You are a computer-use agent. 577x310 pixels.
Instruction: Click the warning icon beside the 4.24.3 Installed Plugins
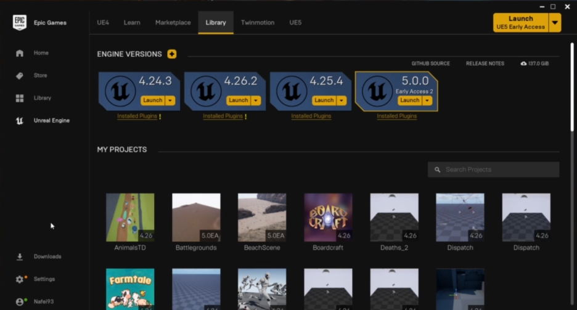160,116
